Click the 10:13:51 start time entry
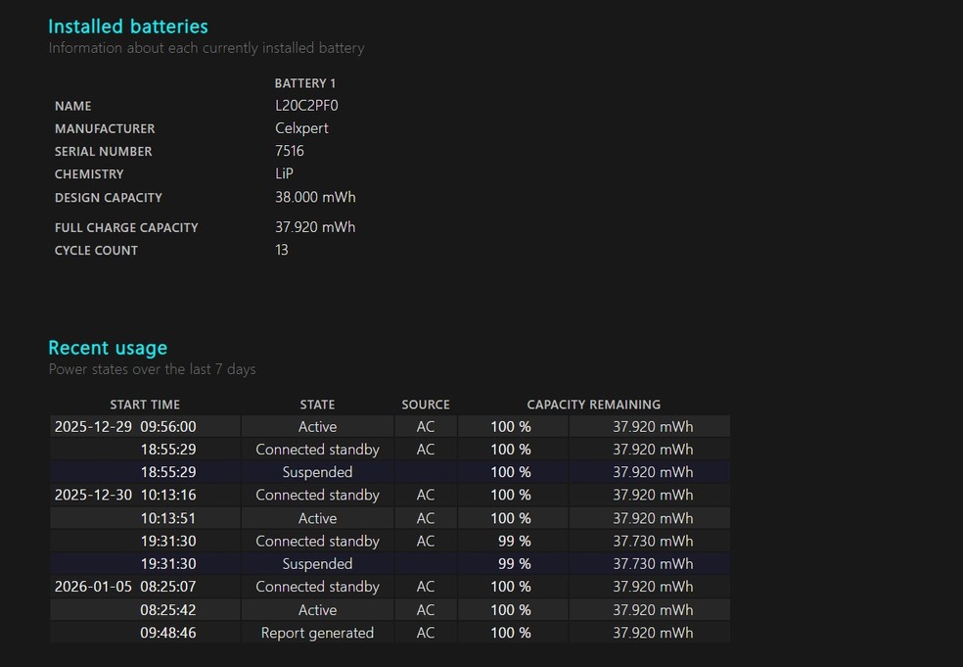The width and height of the screenshot is (963, 667). [x=168, y=518]
